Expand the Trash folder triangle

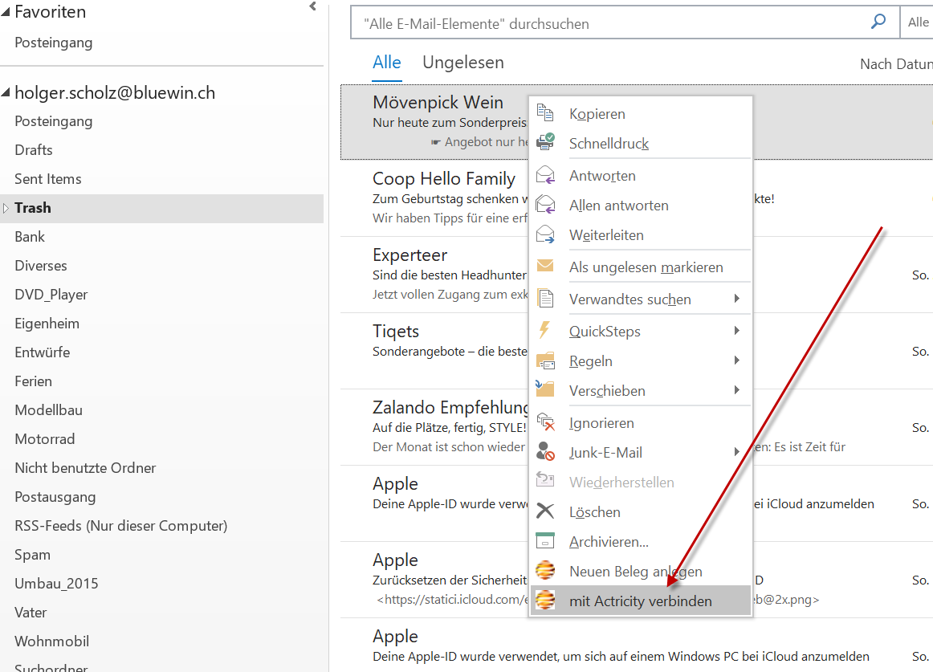6,208
